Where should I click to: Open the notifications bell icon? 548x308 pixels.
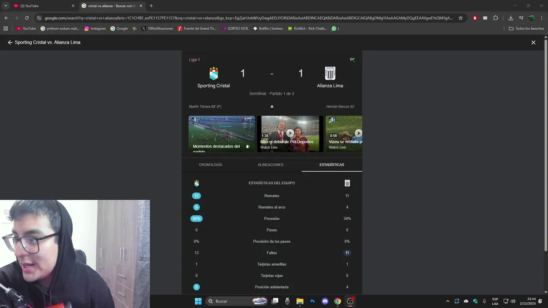540,301
